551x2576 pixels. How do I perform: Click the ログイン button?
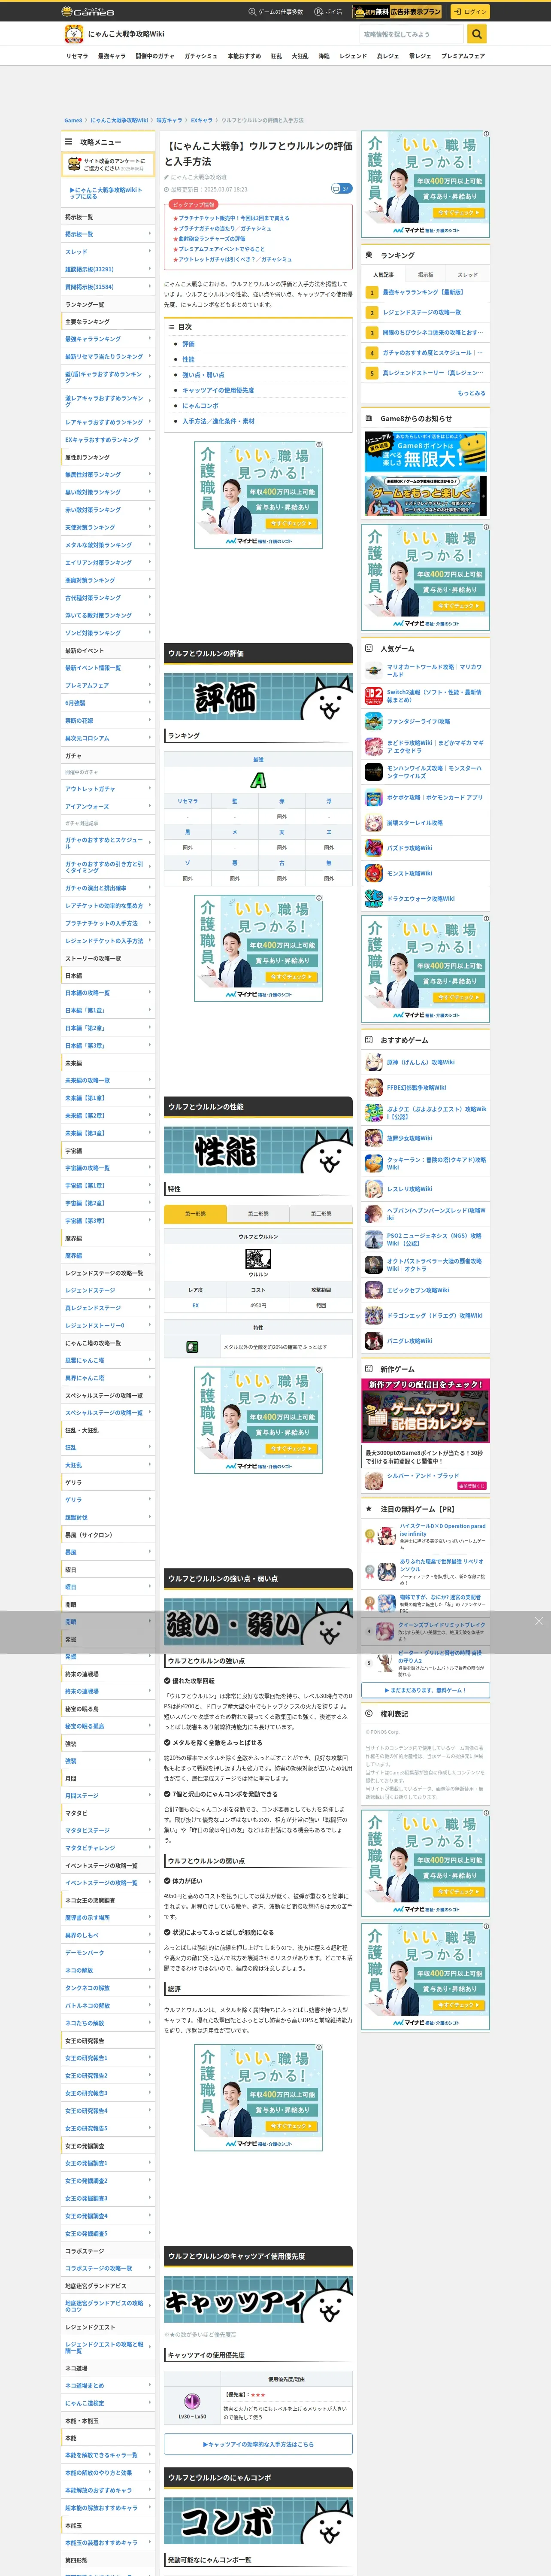pos(469,11)
